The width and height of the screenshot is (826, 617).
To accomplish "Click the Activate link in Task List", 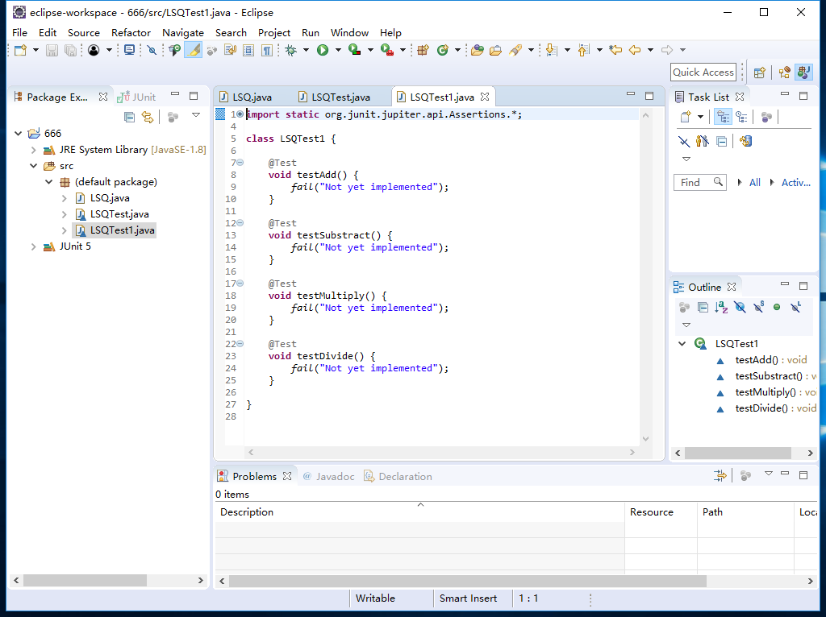I will [795, 183].
